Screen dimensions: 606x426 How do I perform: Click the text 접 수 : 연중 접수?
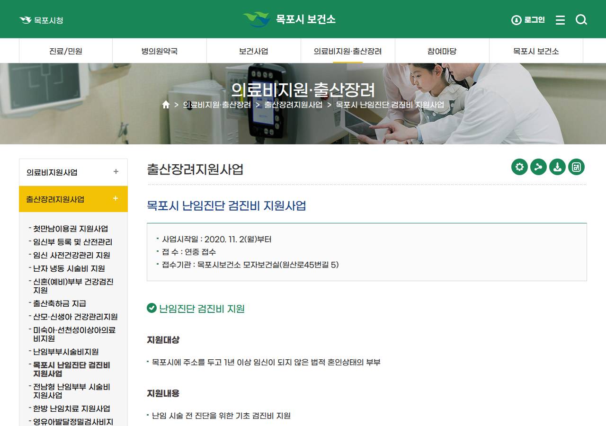pos(189,252)
